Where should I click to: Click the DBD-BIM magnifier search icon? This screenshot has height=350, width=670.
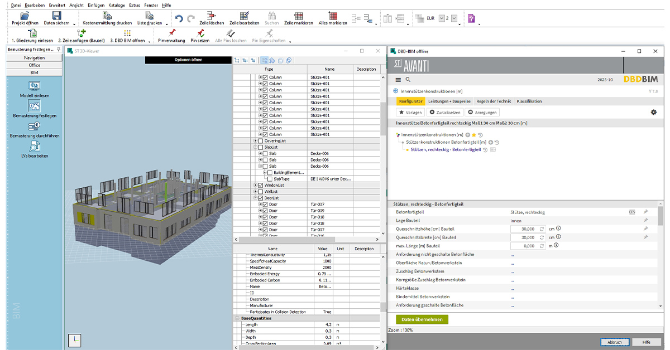tap(408, 80)
